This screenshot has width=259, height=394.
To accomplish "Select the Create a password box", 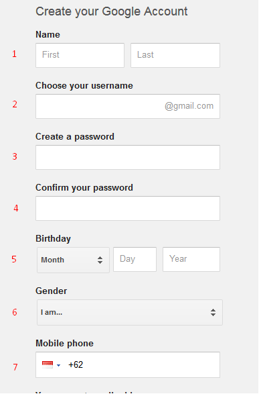I will click(128, 157).
